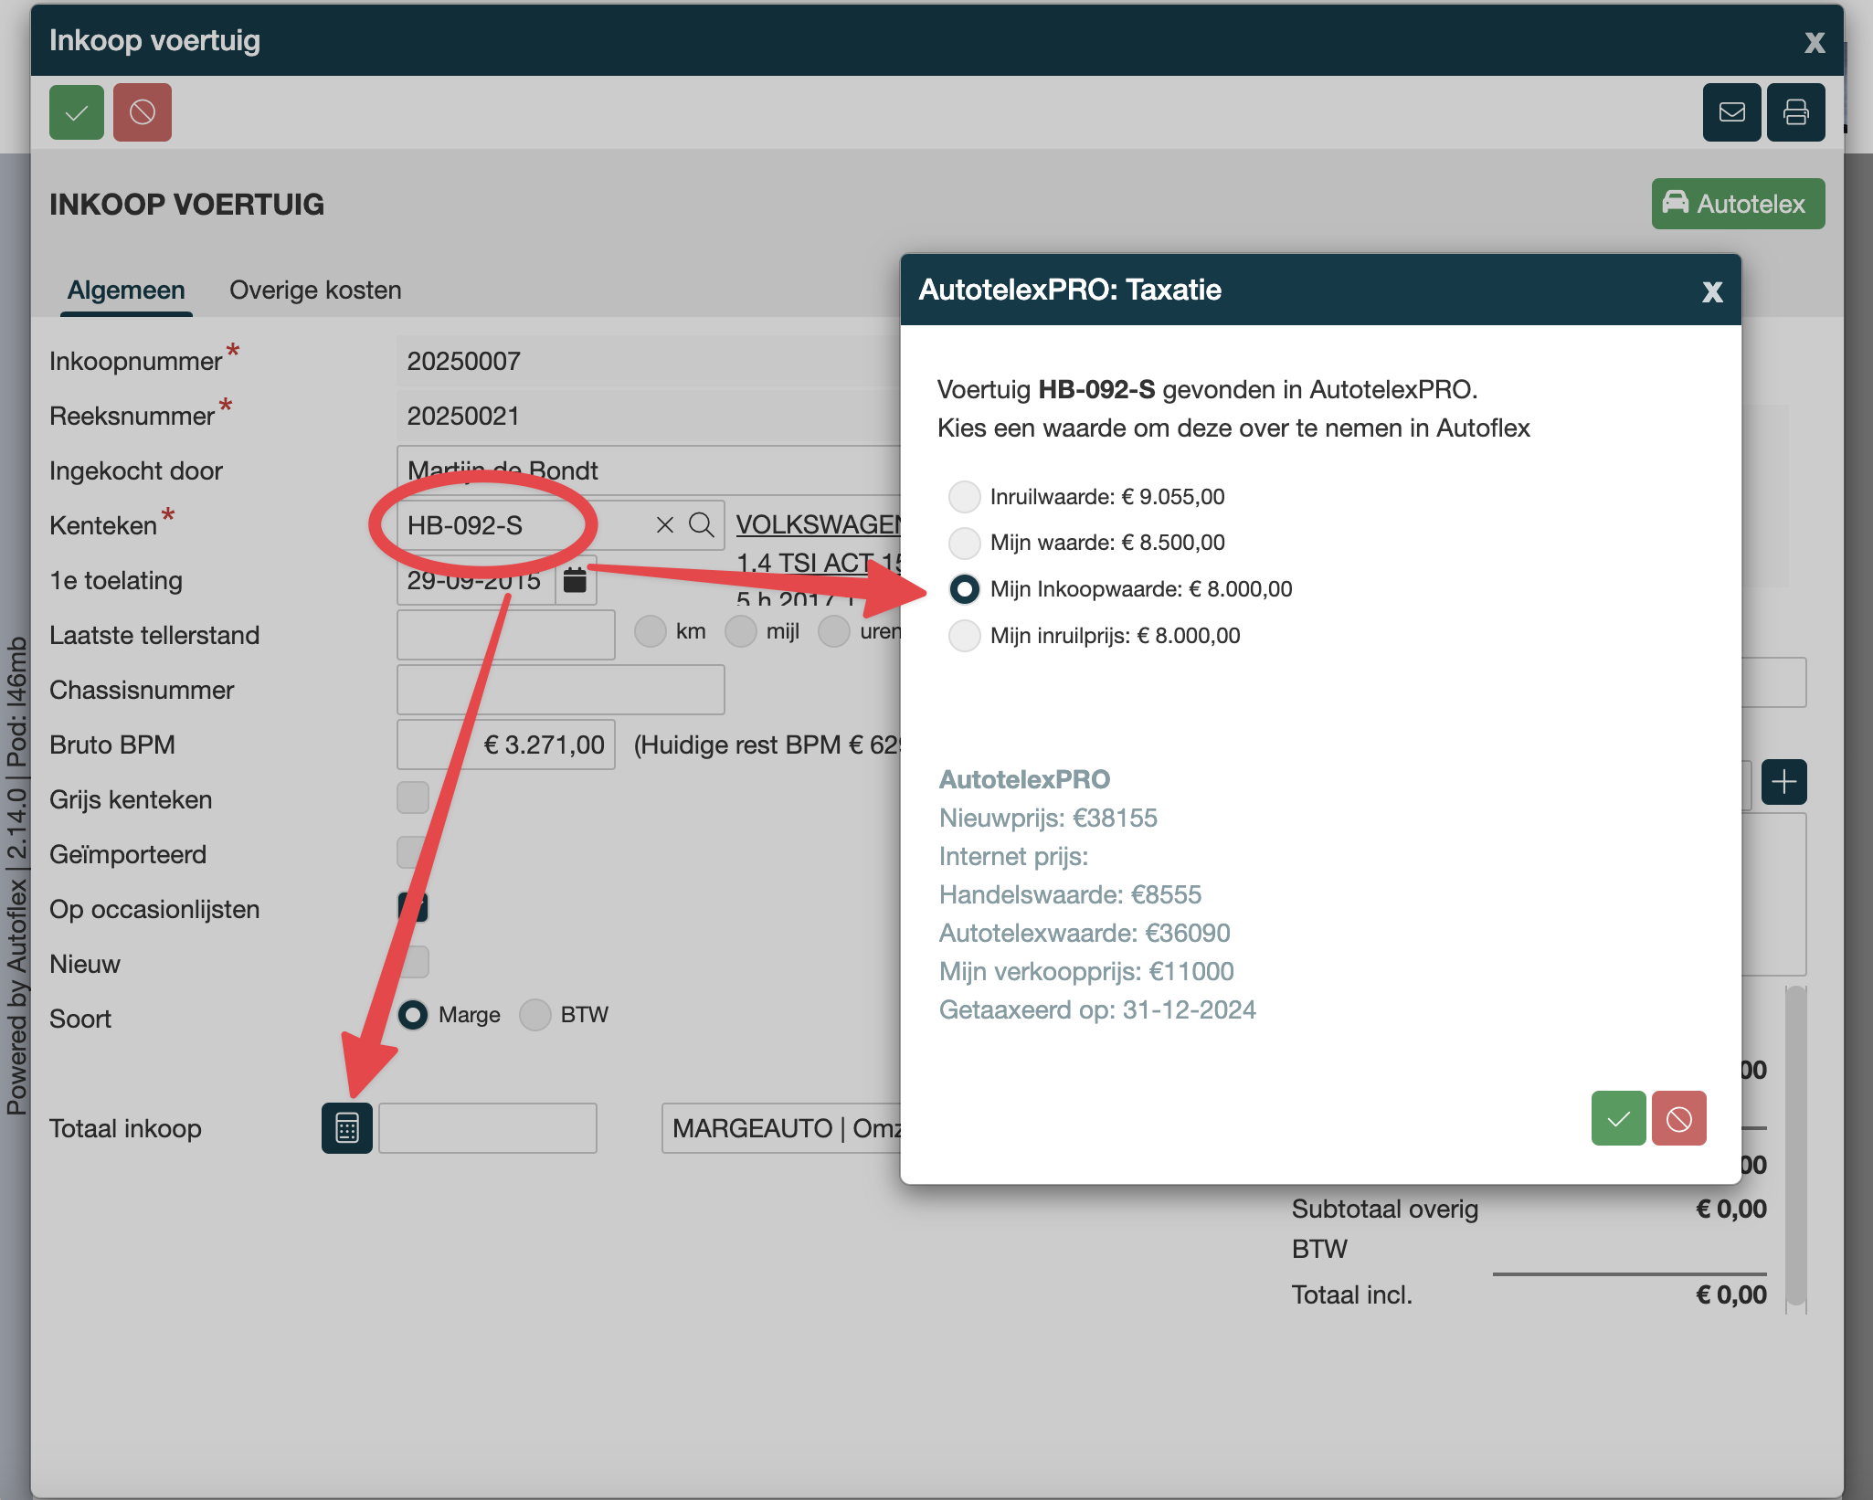Click the printer icon
The width and height of the screenshot is (1873, 1500).
point(1795,112)
